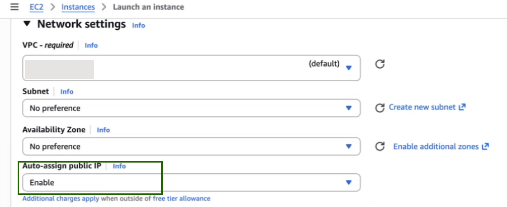Navigate to Instances breadcrumb
This screenshot has width=507, height=207.
coord(78,7)
